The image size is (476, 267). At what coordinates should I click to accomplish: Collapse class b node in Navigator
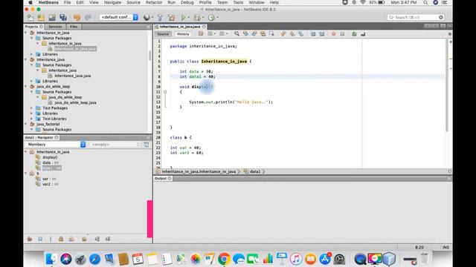(26, 174)
